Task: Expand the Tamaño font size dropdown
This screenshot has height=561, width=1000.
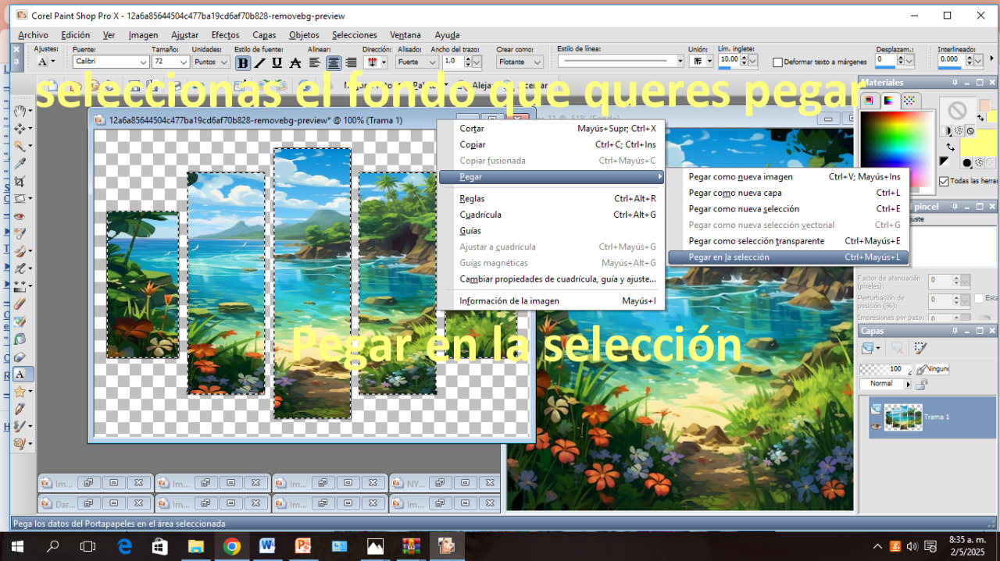Action: coord(184,62)
